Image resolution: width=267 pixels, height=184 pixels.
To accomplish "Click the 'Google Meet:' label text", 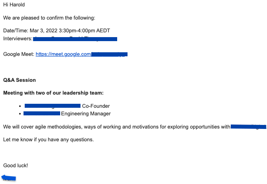I will point(19,54).
